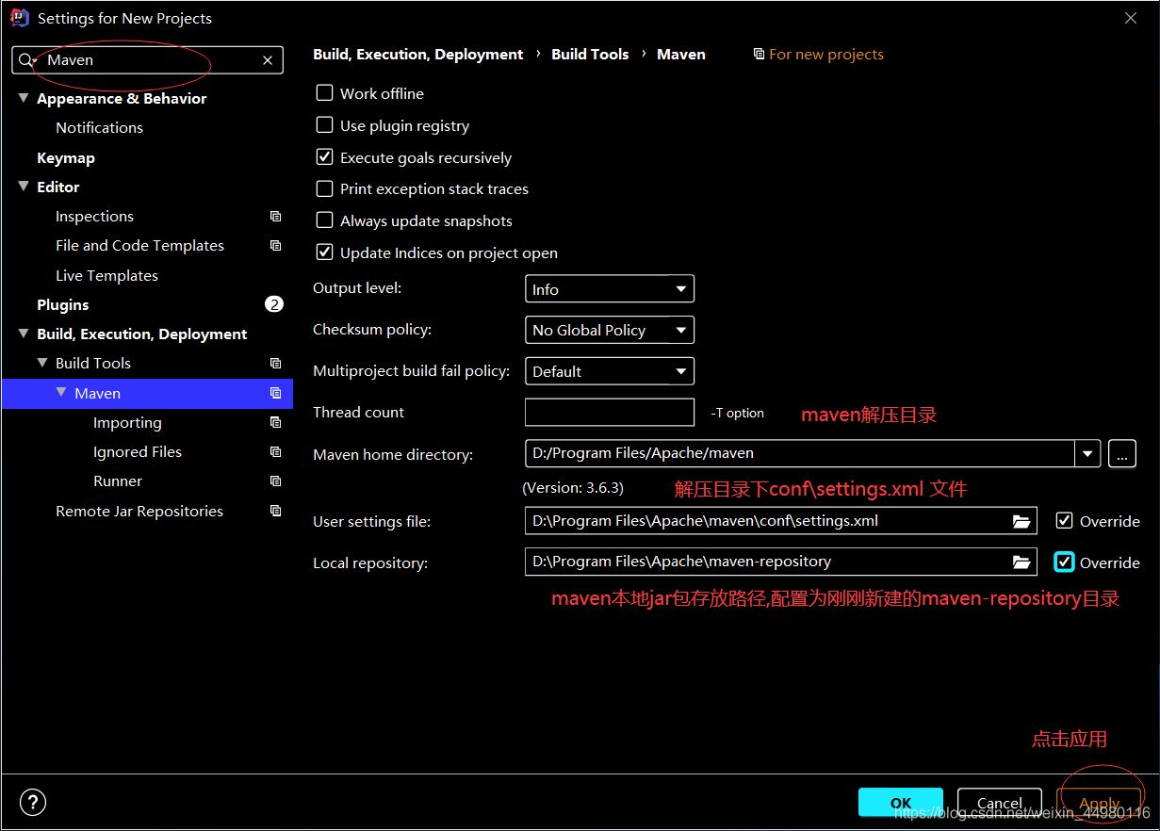Click the search magnifier icon
Screen dimensions: 1160x831
tap(26, 60)
